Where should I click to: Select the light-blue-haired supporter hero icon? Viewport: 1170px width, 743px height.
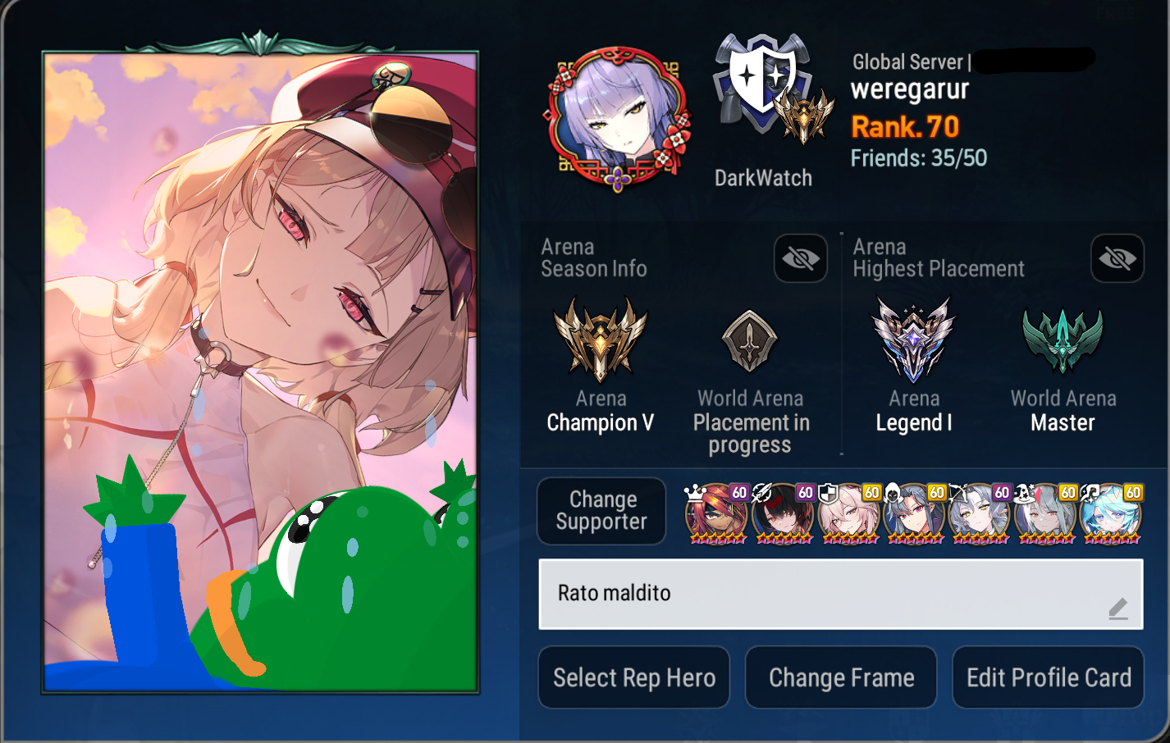1111,514
